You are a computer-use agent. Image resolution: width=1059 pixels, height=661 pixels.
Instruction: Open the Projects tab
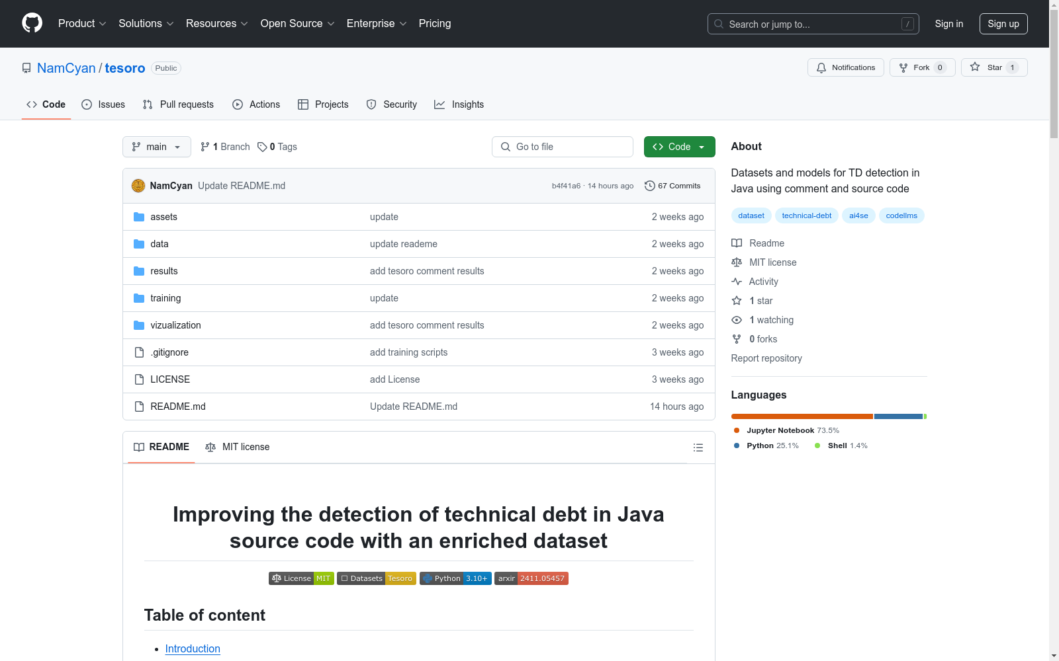[x=323, y=104]
